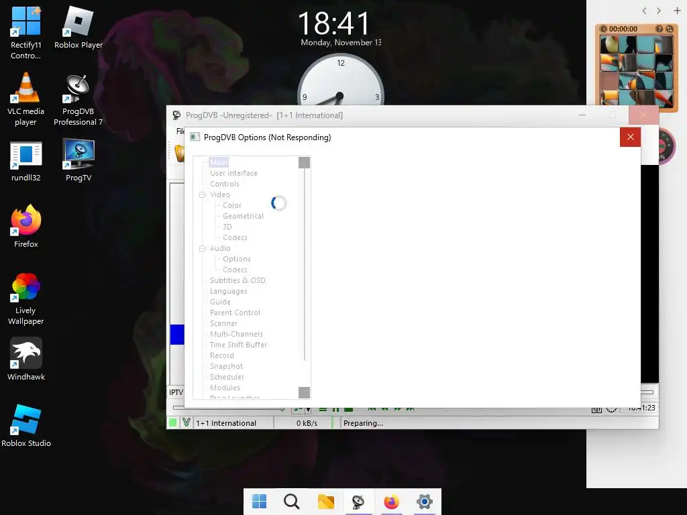The height and width of the screenshot is (515, 687).
Task: Launch the Roblox Player desktop shortcut
Action: [78, 28]
